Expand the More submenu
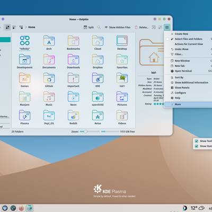Viewport: 212px width, 212px height. click(x=188, y=104)
